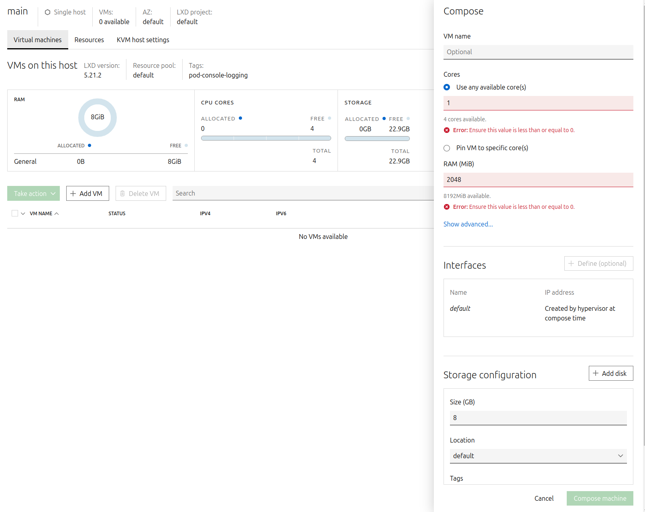
Task: Expand the chevron next to select-all checkbox
Action: pyautogui.click(x=23, y=214)
